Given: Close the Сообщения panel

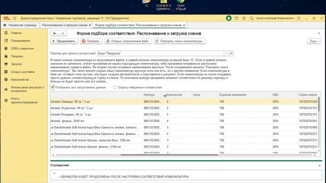Looking at the screenshot, I should pos(319,166).
